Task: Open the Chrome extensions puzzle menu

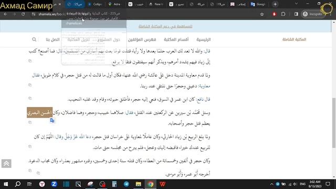Action: 283,14
